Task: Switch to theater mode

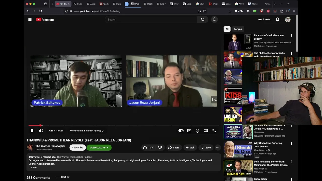Action: tap(206, 131)
